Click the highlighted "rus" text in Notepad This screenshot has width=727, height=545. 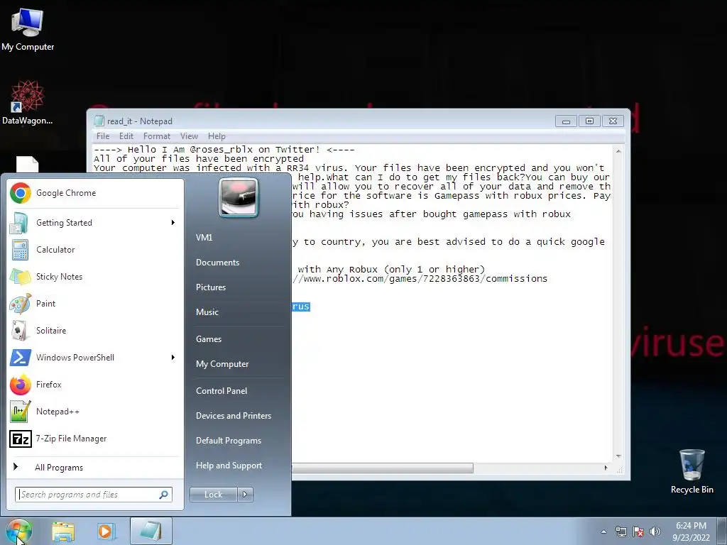tap(301, 307)
